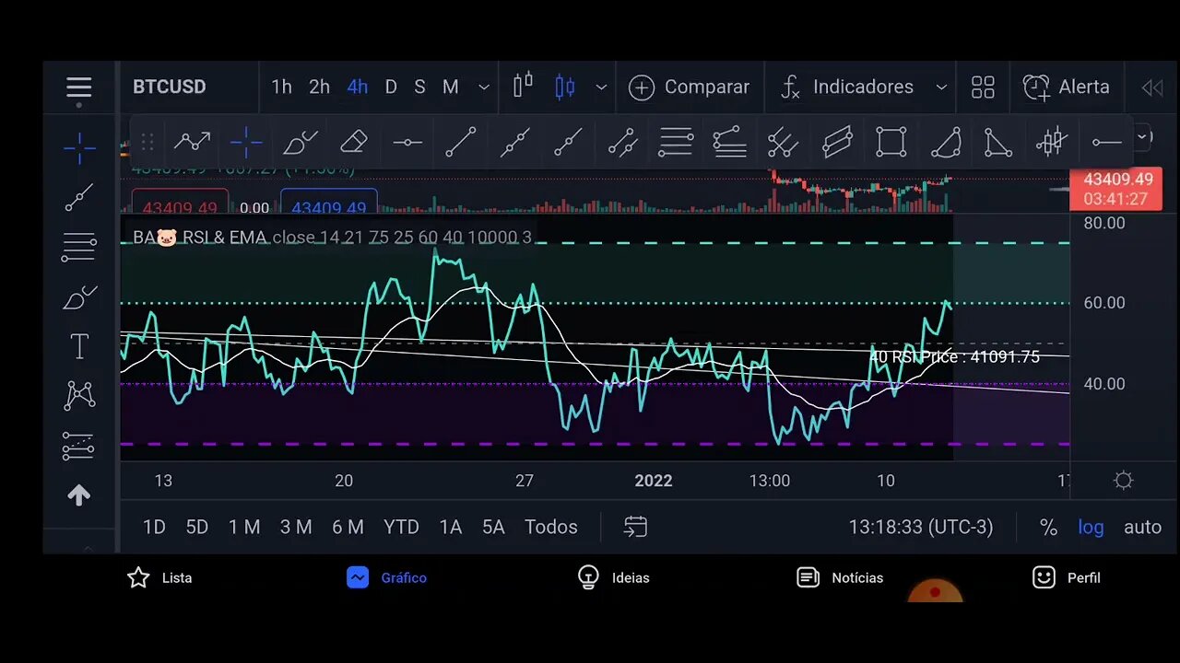1180x663 pixels.
Task: Switch to the M monthly timeframe
Action: click(450, 87)
